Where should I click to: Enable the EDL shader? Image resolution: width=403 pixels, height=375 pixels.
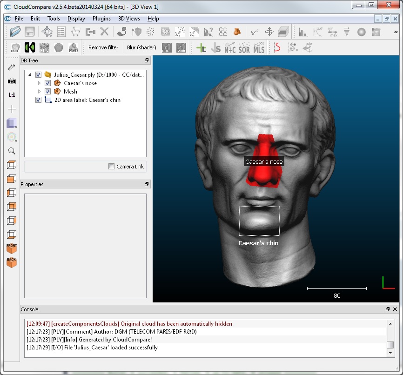pyautogui.click(x=166, y=47)
